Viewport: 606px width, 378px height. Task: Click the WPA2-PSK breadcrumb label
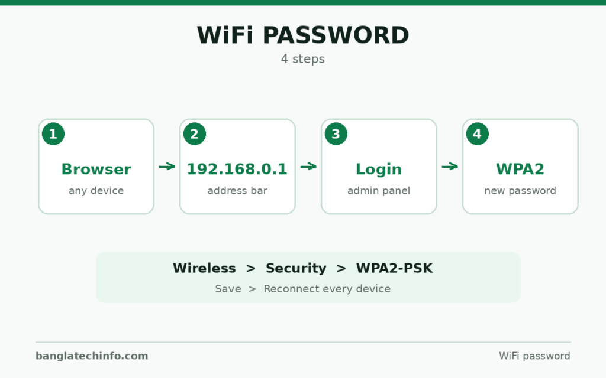pos(394,268)
